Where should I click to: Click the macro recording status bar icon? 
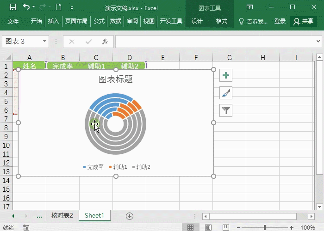point(26,227)
